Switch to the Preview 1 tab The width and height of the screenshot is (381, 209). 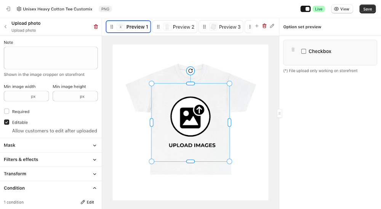(x=128, y=27)
